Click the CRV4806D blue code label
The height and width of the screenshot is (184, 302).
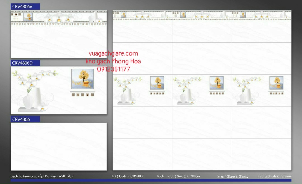tap(25, 63)
